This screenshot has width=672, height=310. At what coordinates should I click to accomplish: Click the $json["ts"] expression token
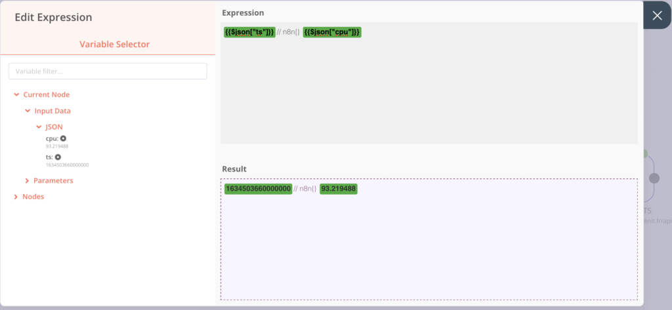[x=249, y=32]
